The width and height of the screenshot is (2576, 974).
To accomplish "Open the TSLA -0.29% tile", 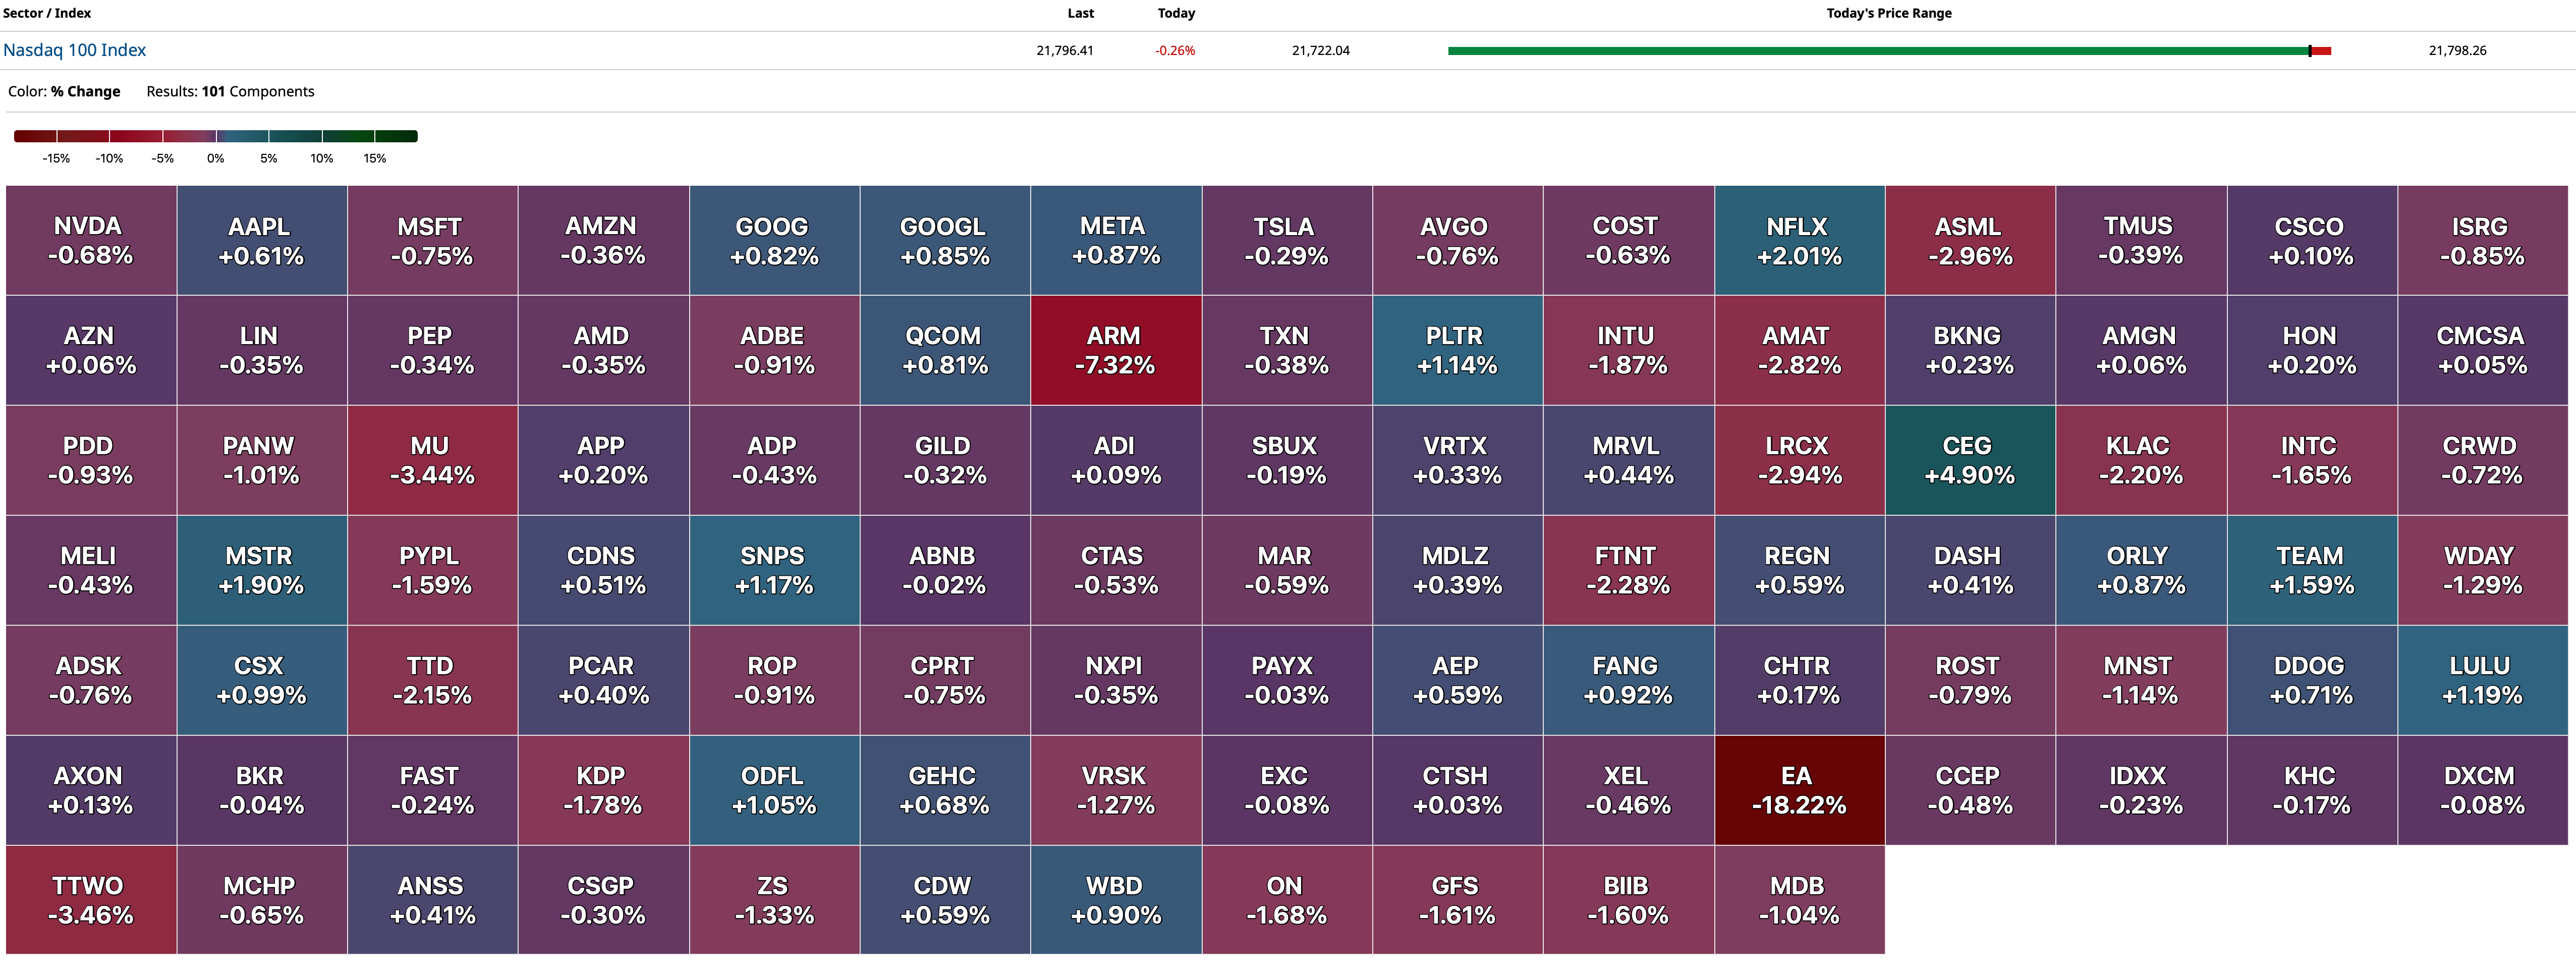I will [x=1286, y=241].
